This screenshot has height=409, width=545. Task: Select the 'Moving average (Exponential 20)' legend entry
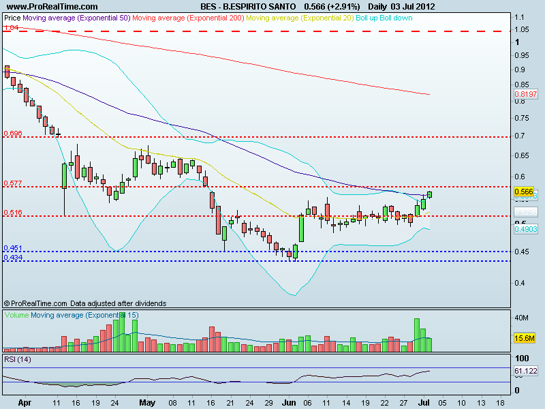[300, 18]
